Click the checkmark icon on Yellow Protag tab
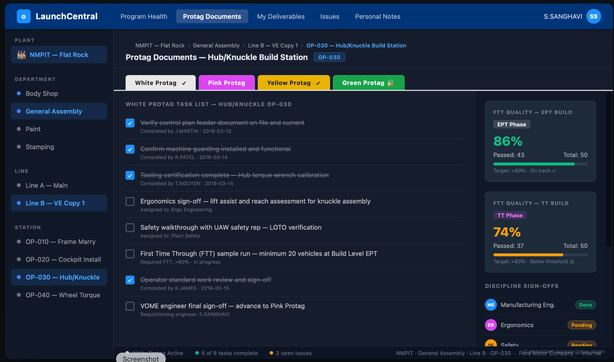 tap(318, 83)
